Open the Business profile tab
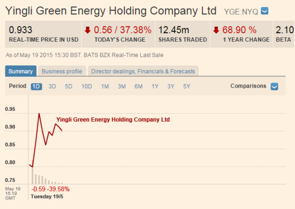Screen dimensions: 295x209 point(62,71)
